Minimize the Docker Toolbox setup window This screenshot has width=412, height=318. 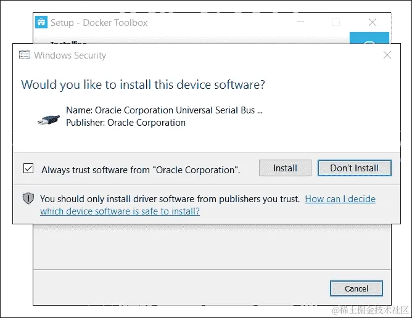[x=300, y=22]
